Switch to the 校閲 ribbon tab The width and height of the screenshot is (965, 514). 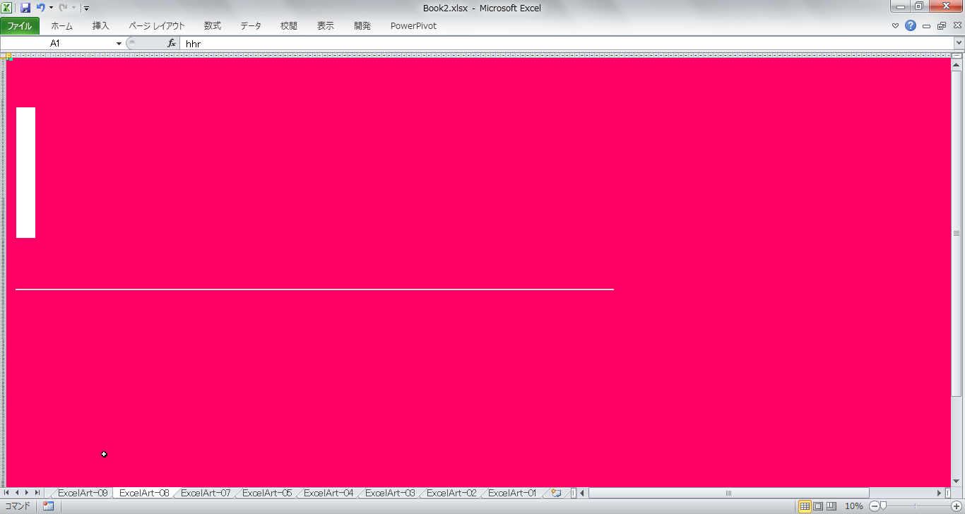(289, 26)
